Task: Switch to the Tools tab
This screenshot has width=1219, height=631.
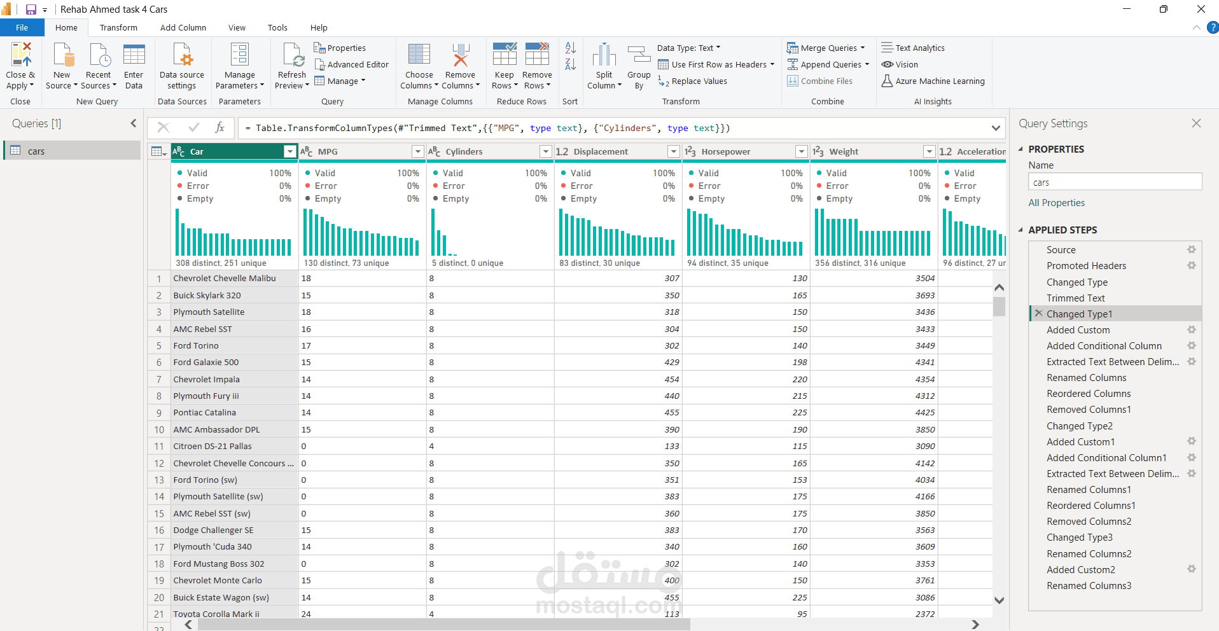Action: [277, 27]
